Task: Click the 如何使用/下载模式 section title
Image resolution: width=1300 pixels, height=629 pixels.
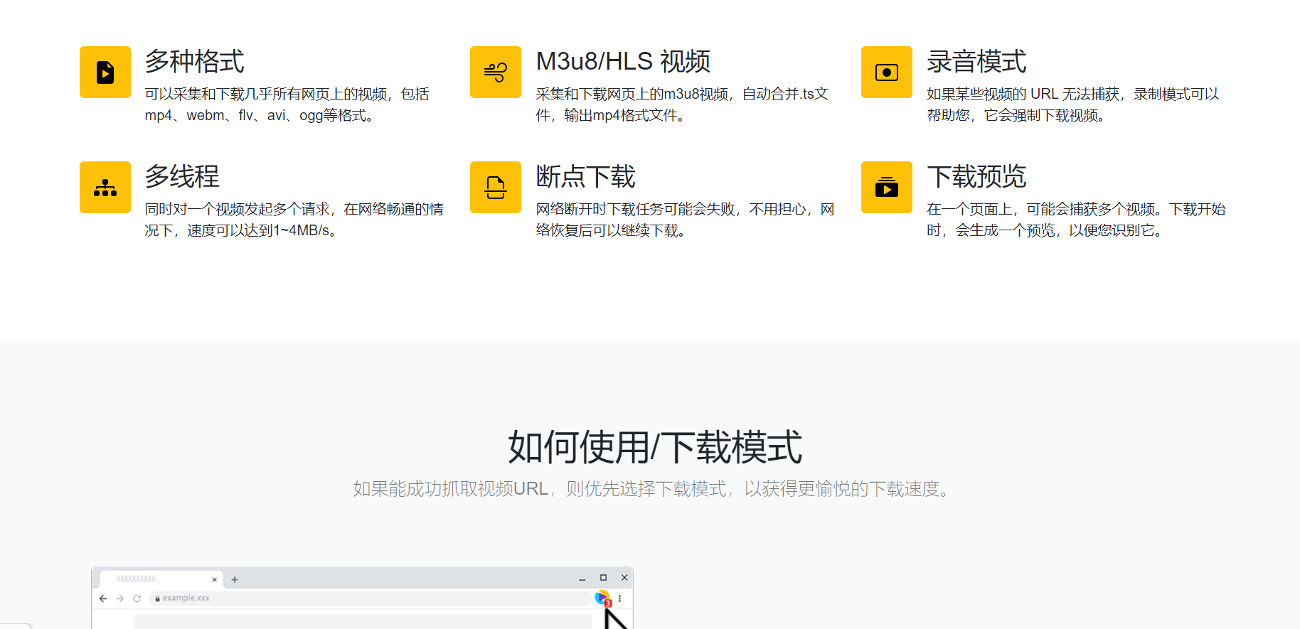Action: [655, 448]
